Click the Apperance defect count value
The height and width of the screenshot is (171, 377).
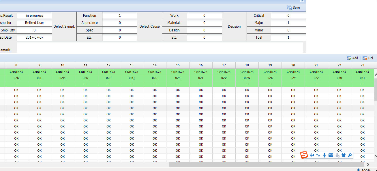tap(120, 22)
